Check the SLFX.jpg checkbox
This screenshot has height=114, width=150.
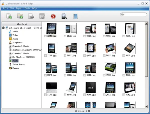point(45,95)
